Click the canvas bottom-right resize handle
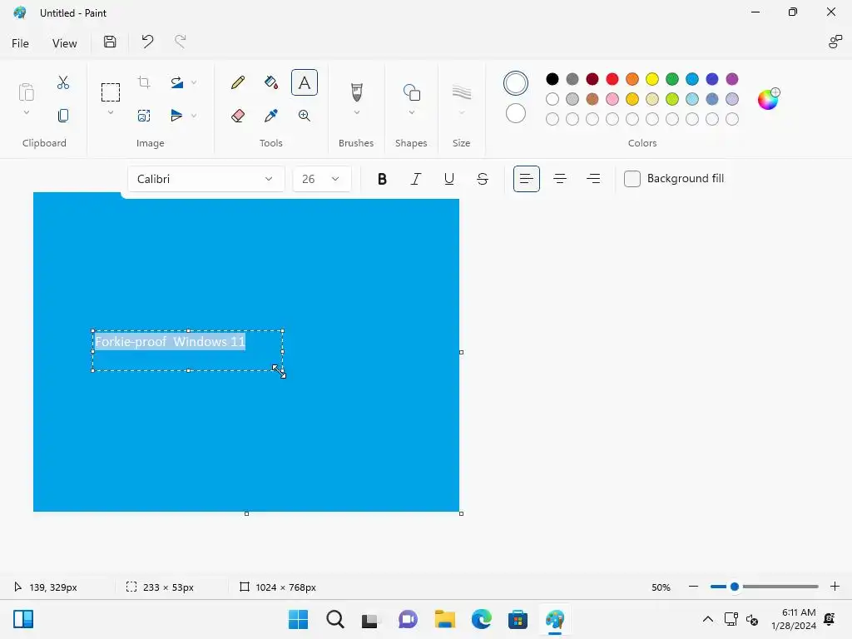Image resolution: width=852 pixels, height=639 pixels. (461, 513)
